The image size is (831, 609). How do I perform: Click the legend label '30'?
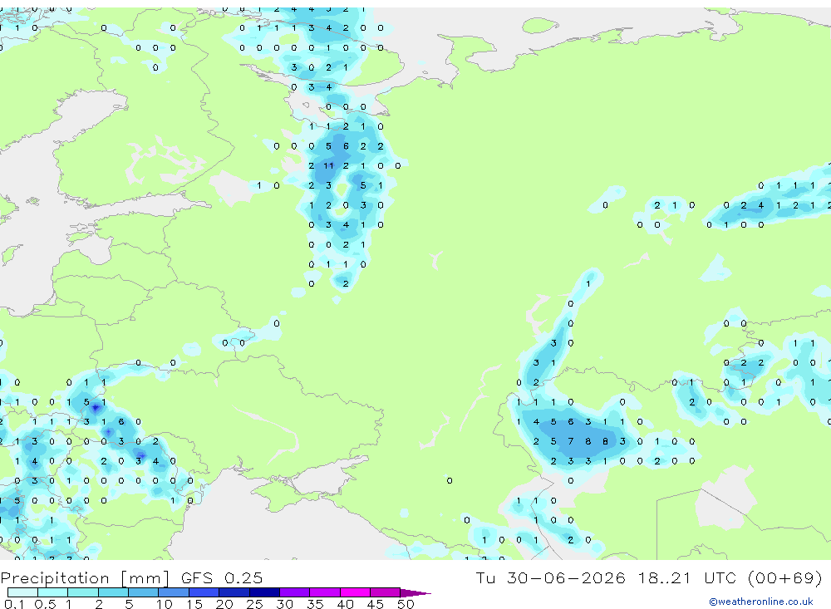coord(284,604)
